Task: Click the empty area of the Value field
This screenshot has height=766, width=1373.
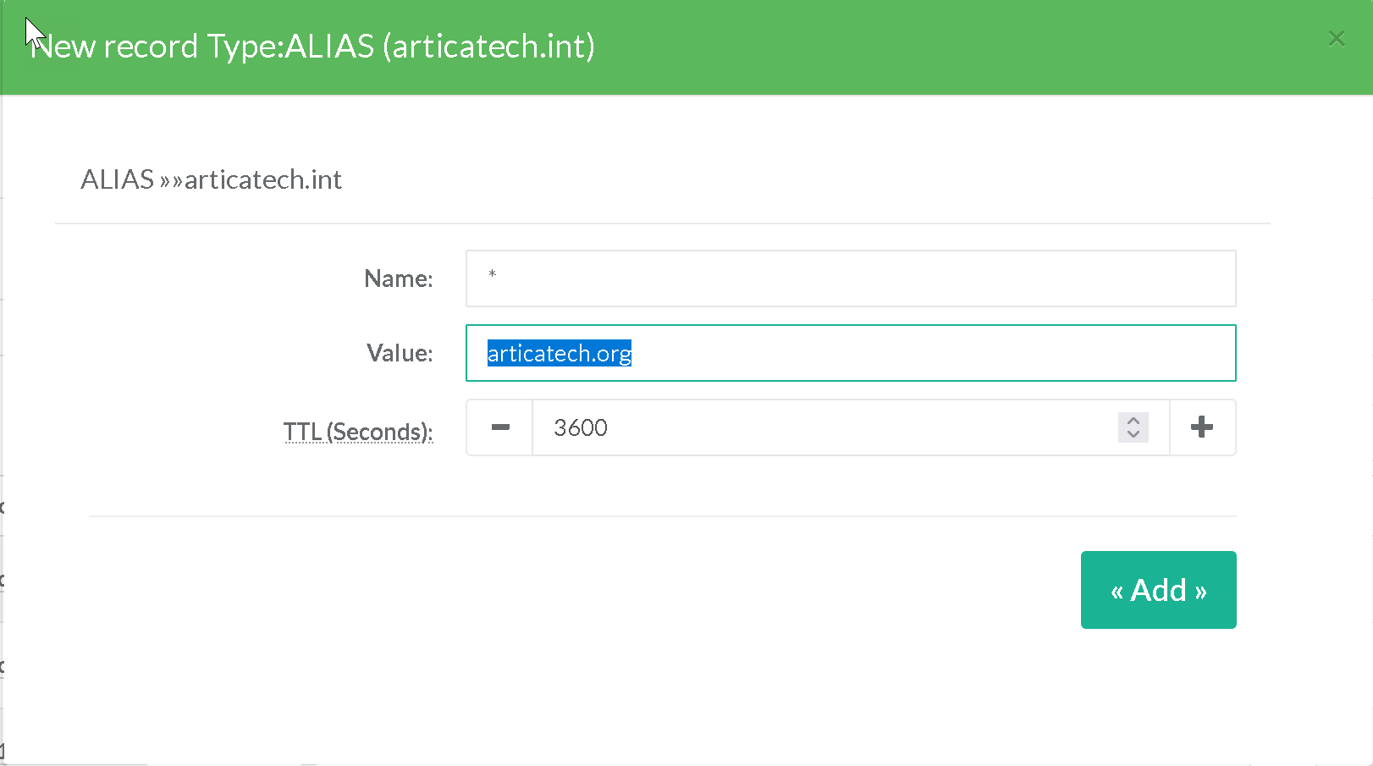Action: click(931, 353)
